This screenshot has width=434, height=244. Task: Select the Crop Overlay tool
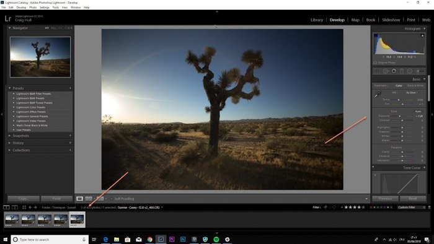click(377, 71)
